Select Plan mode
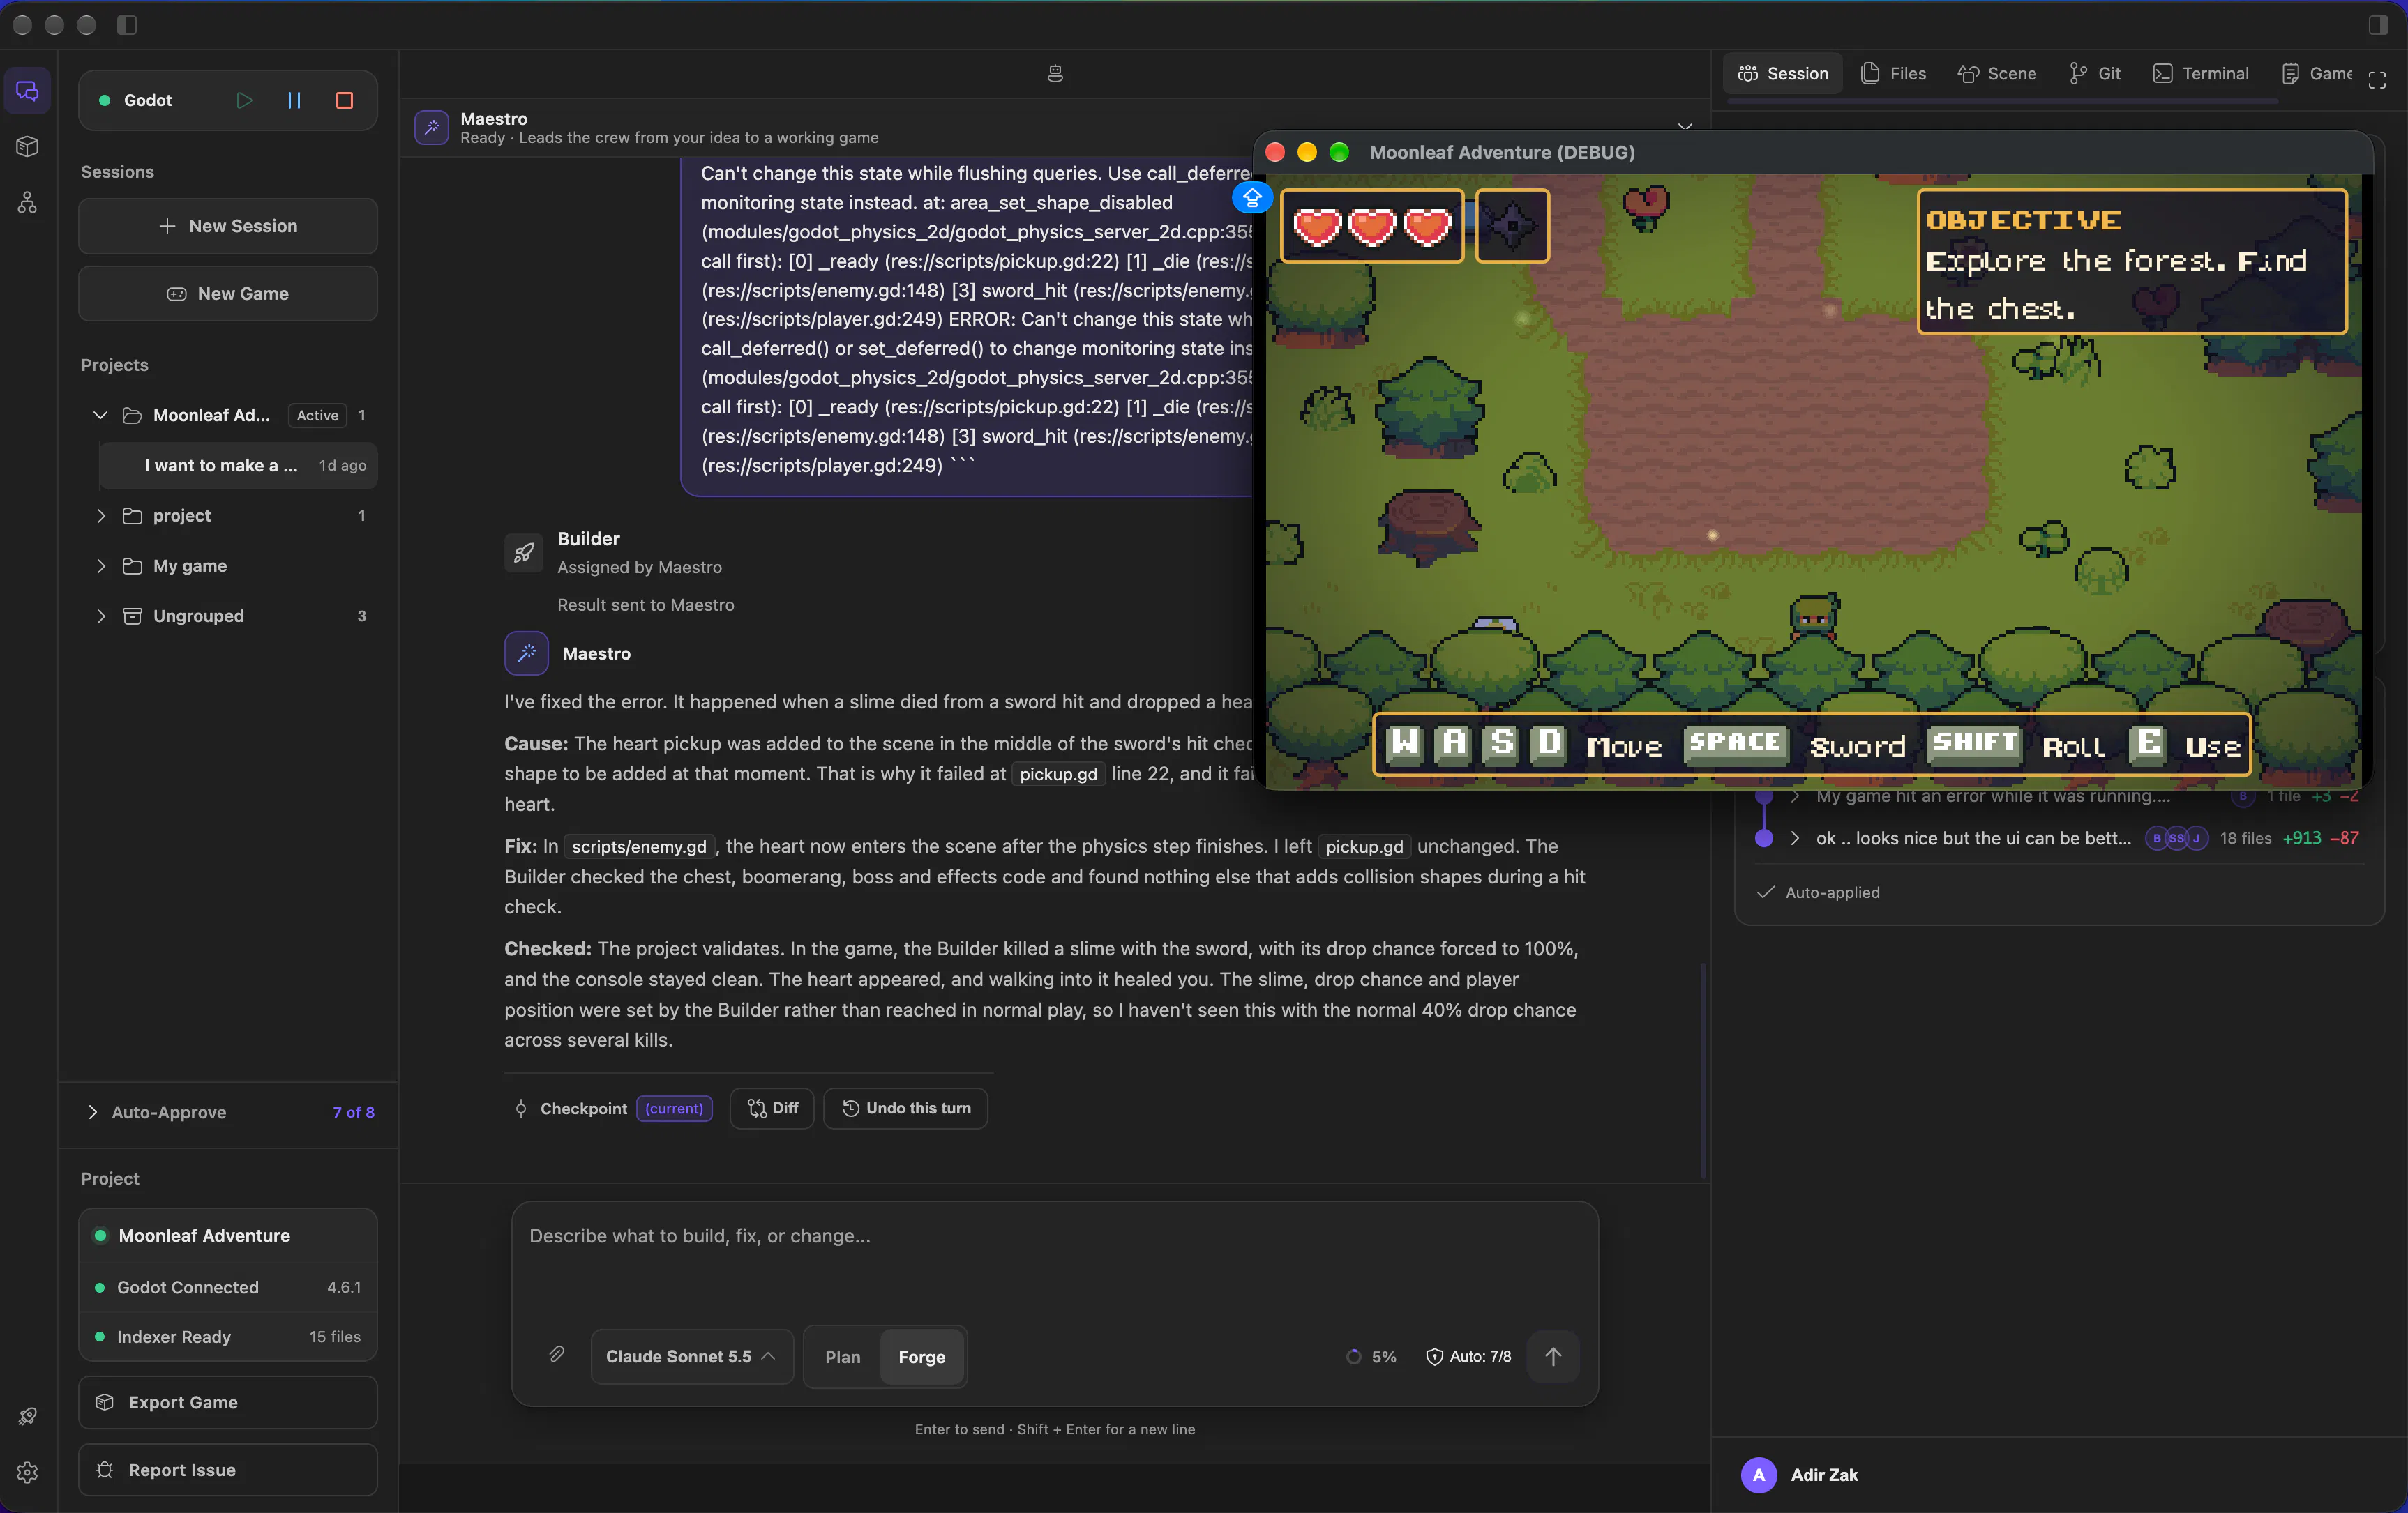The image size is (2408, 1513). 842,1356
